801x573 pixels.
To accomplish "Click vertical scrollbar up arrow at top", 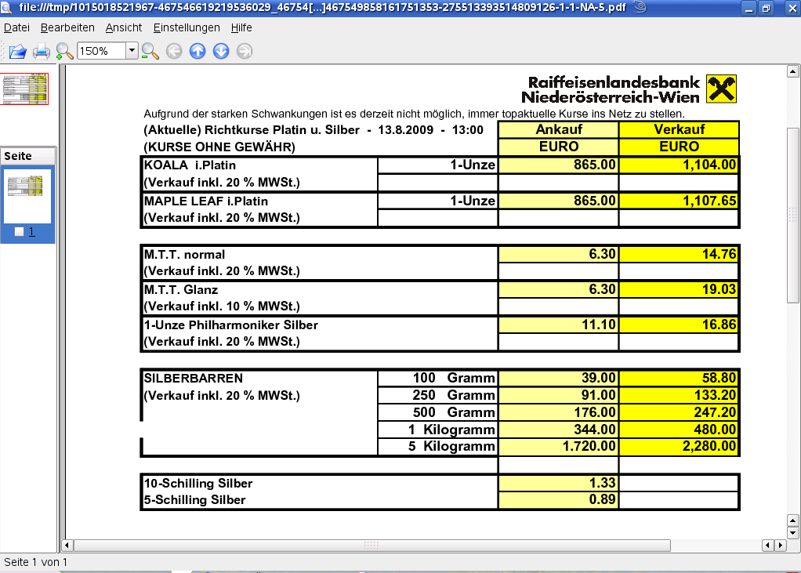I will click(x=793, y=71).
